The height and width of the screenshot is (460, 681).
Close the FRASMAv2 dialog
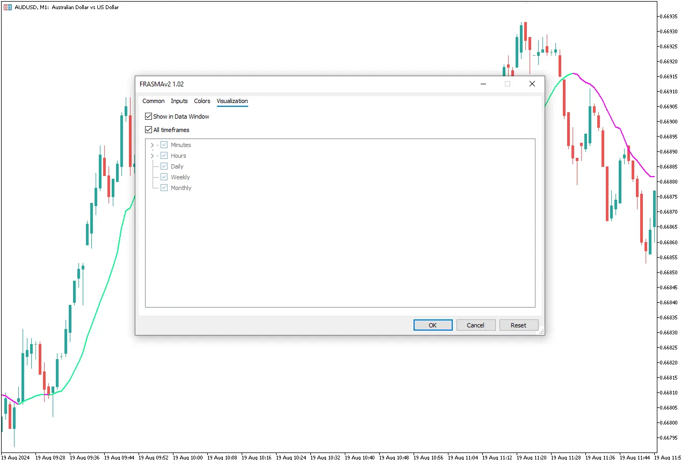[x=532, y=84]
